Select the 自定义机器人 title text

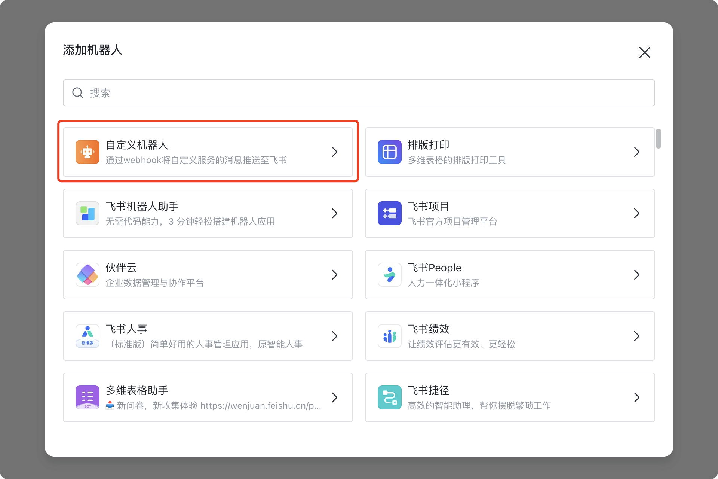pos(137,145)
